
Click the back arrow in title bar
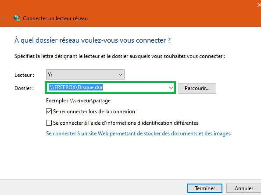click(x=4, y=18)
